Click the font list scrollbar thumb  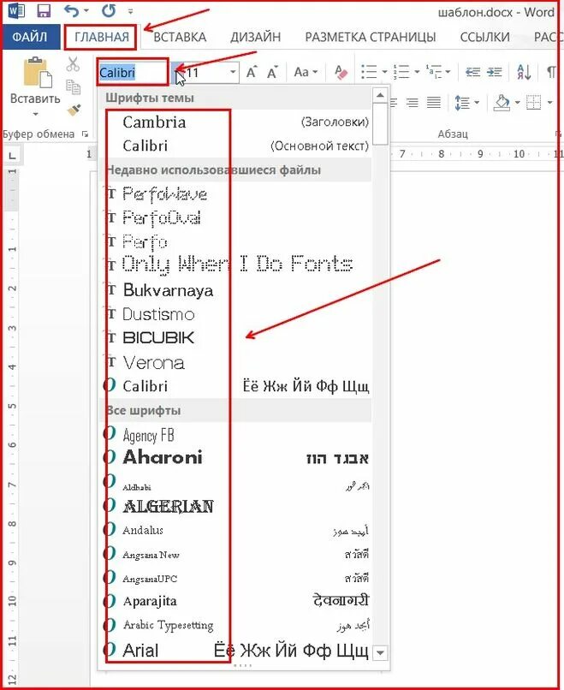(x=380, y=124)
